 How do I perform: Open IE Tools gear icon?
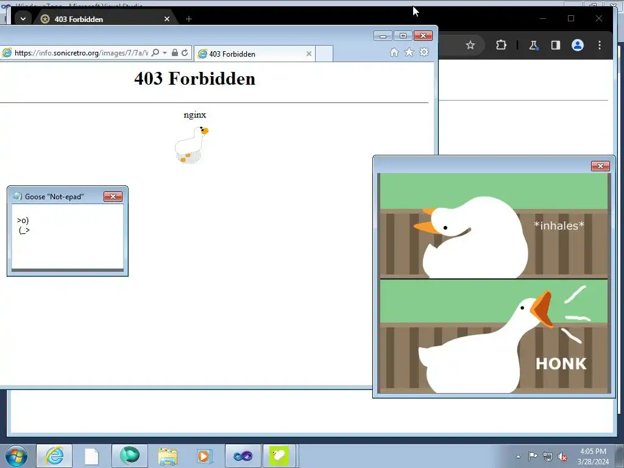(x=424, y=52)
